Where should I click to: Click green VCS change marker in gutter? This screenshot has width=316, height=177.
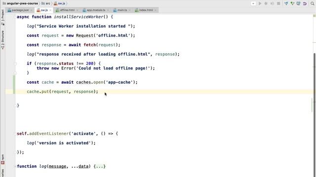click(14, 85)
